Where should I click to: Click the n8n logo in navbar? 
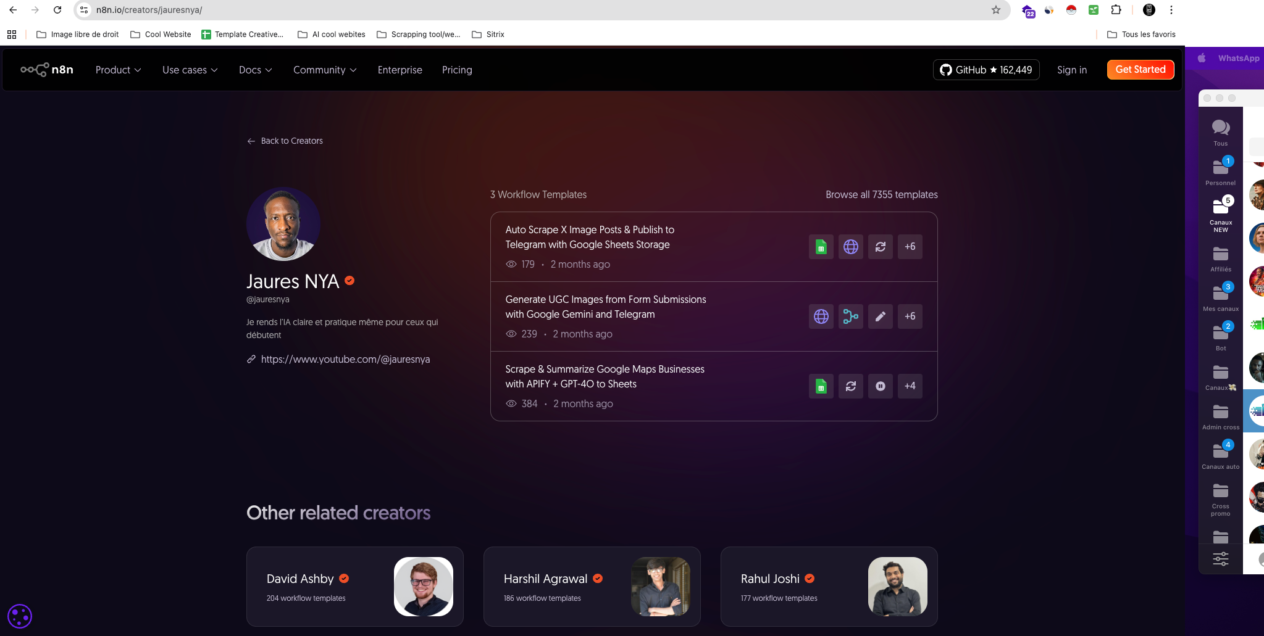47,70
